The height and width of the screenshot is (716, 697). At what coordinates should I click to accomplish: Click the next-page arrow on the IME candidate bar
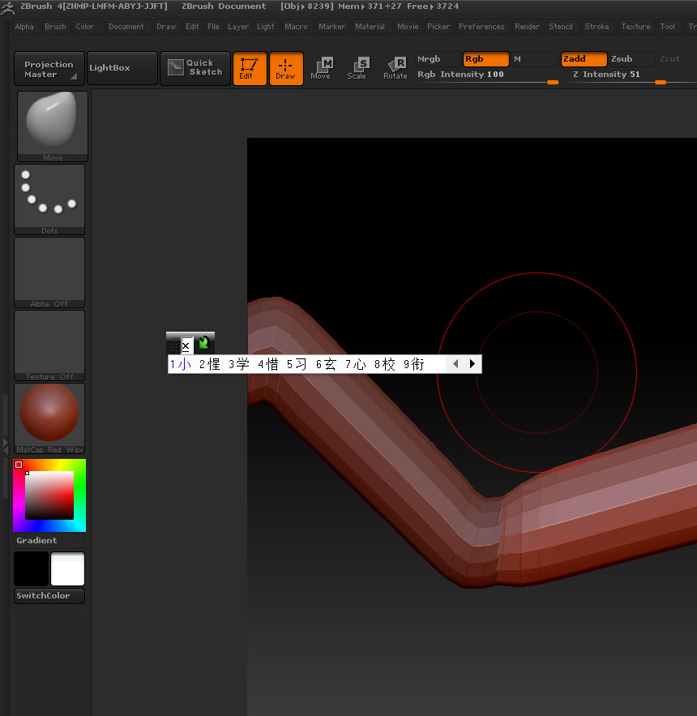tap(473, 363)
